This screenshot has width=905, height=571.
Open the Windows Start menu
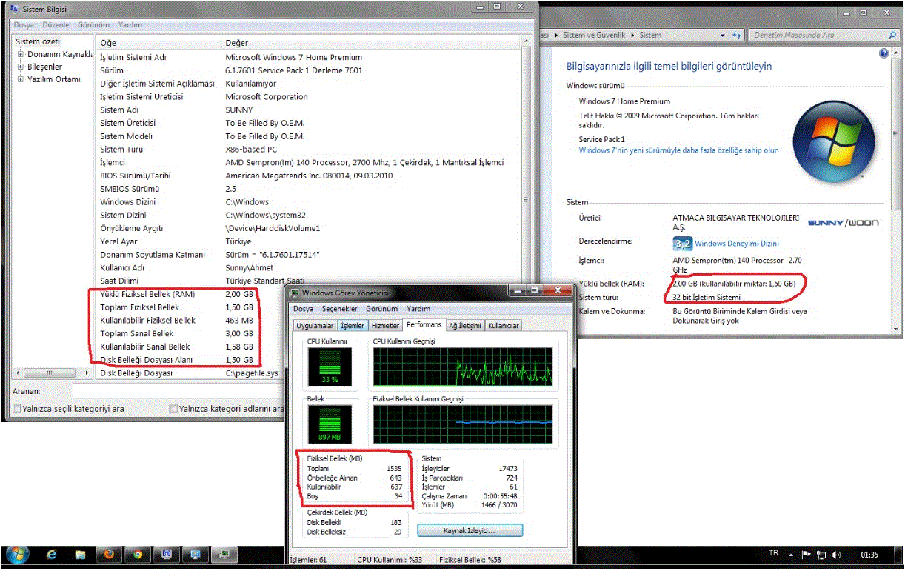[16, 555]
